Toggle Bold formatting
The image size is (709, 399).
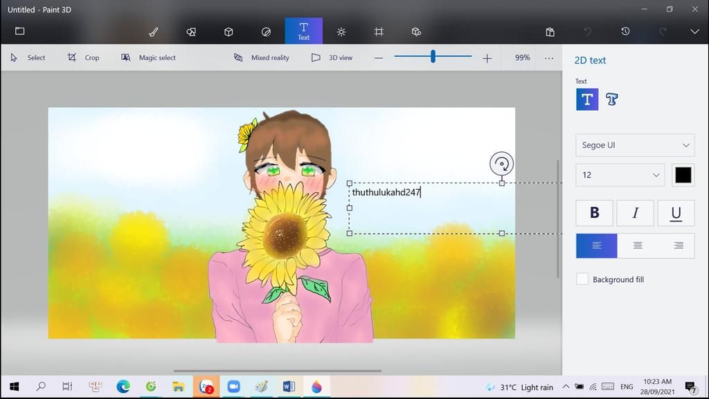pos(594,212)
